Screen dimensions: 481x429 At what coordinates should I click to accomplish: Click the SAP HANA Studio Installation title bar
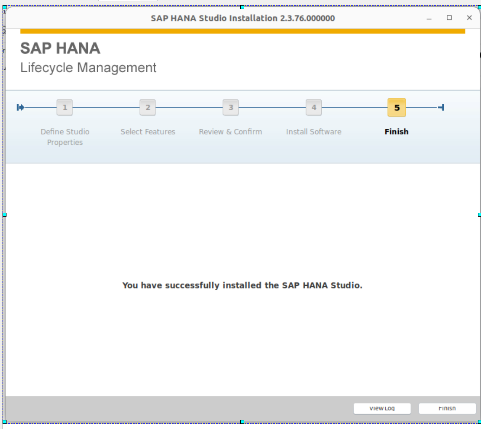click(x=242, y=18)
